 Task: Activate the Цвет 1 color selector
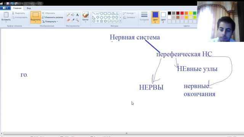coord(155,17)
